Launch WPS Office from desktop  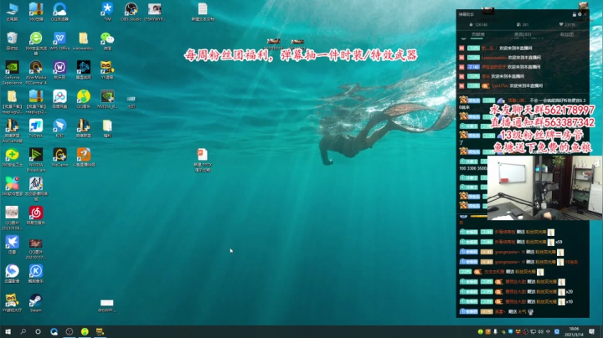coord(59,41)
